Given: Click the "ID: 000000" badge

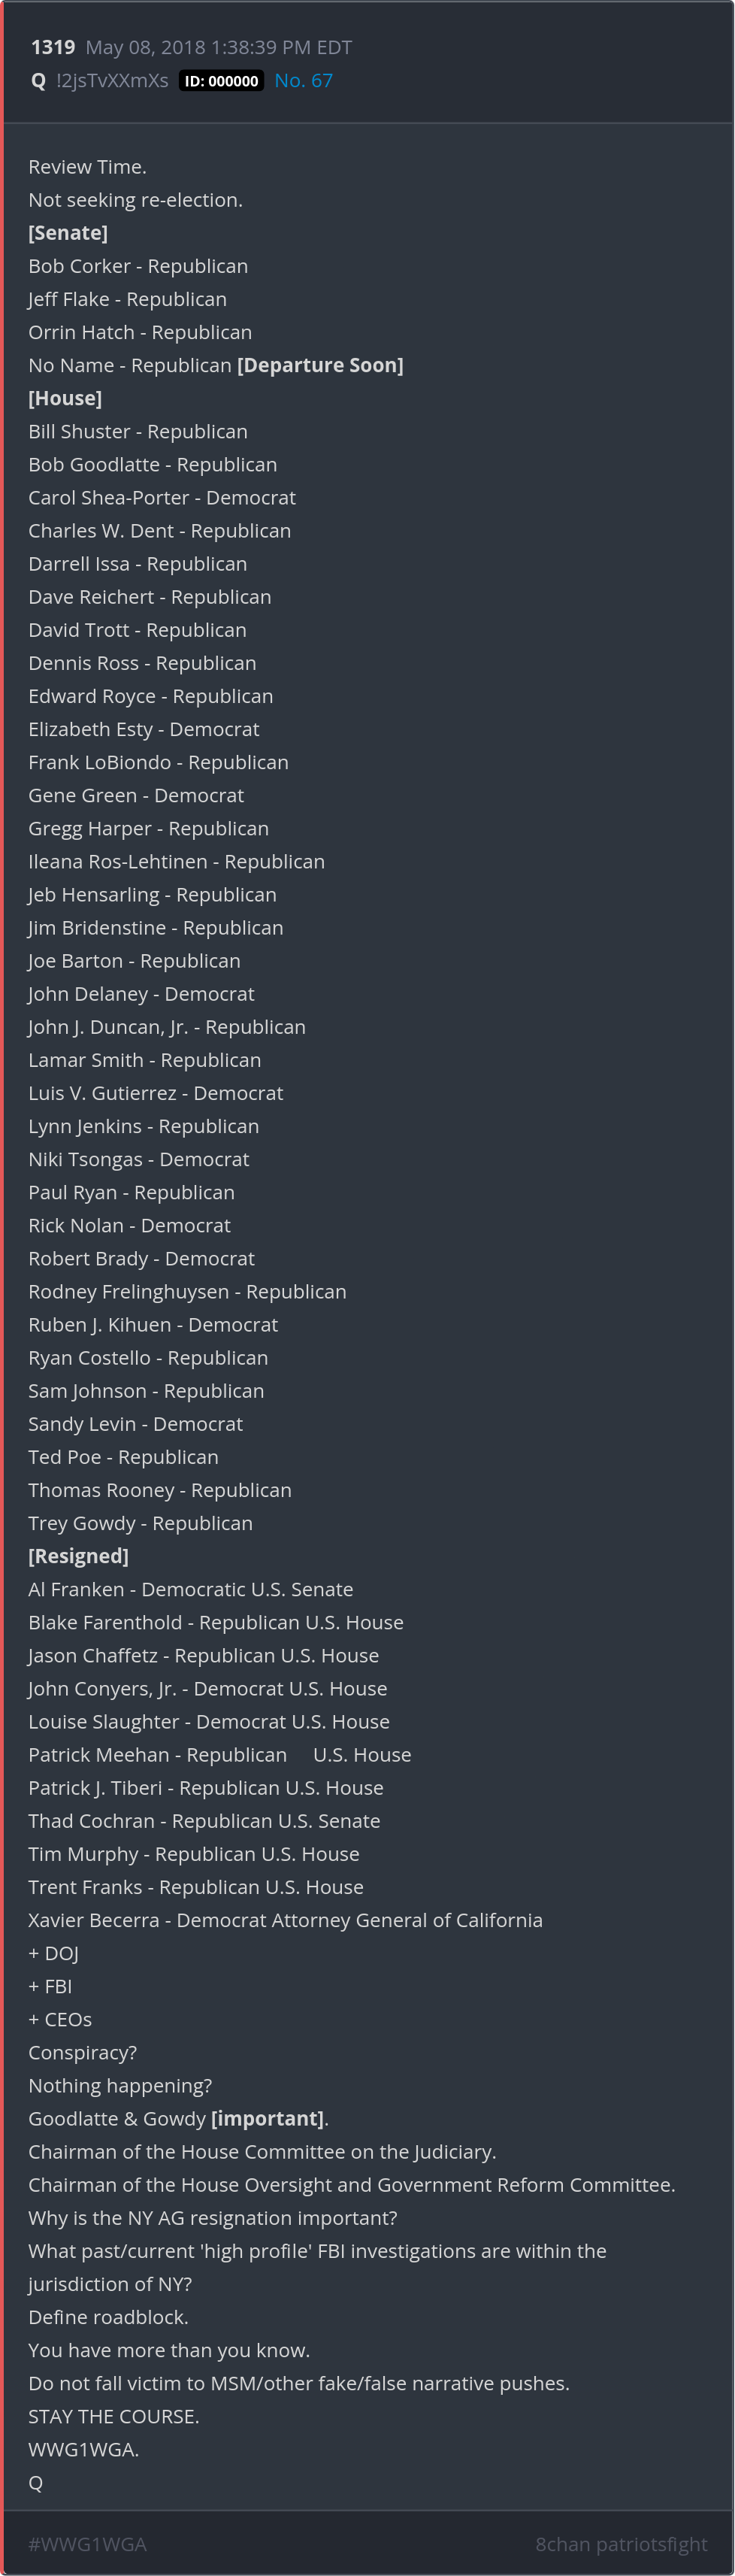Looking at the screenshot, I should coord(221,81).
